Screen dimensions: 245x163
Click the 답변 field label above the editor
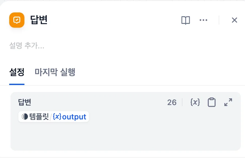pyautogui.click(x=24, y=102)
